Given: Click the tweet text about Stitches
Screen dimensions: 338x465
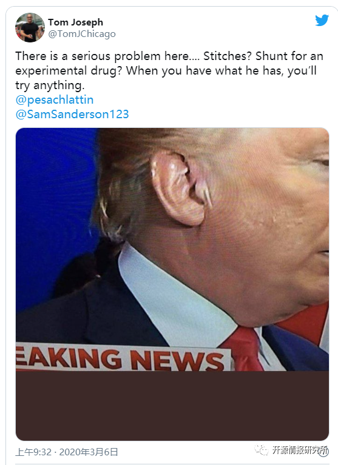Looking at the screenshot, I should coord(169,70).
